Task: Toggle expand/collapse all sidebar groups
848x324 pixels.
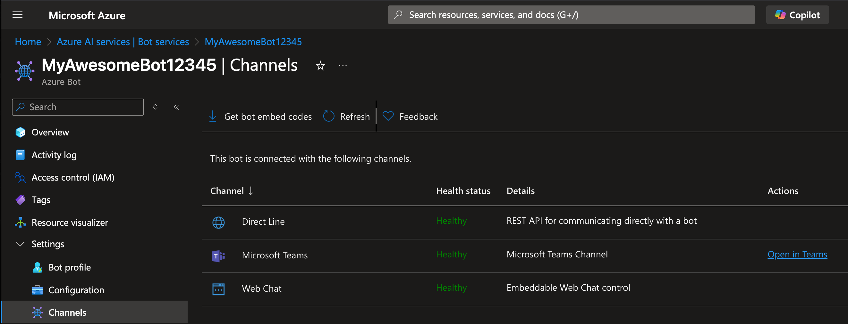Action: pos(155,107)
